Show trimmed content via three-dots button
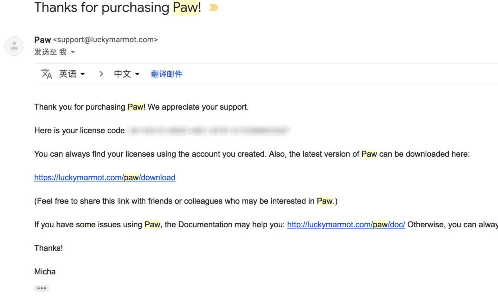 (x=42, y=288)
